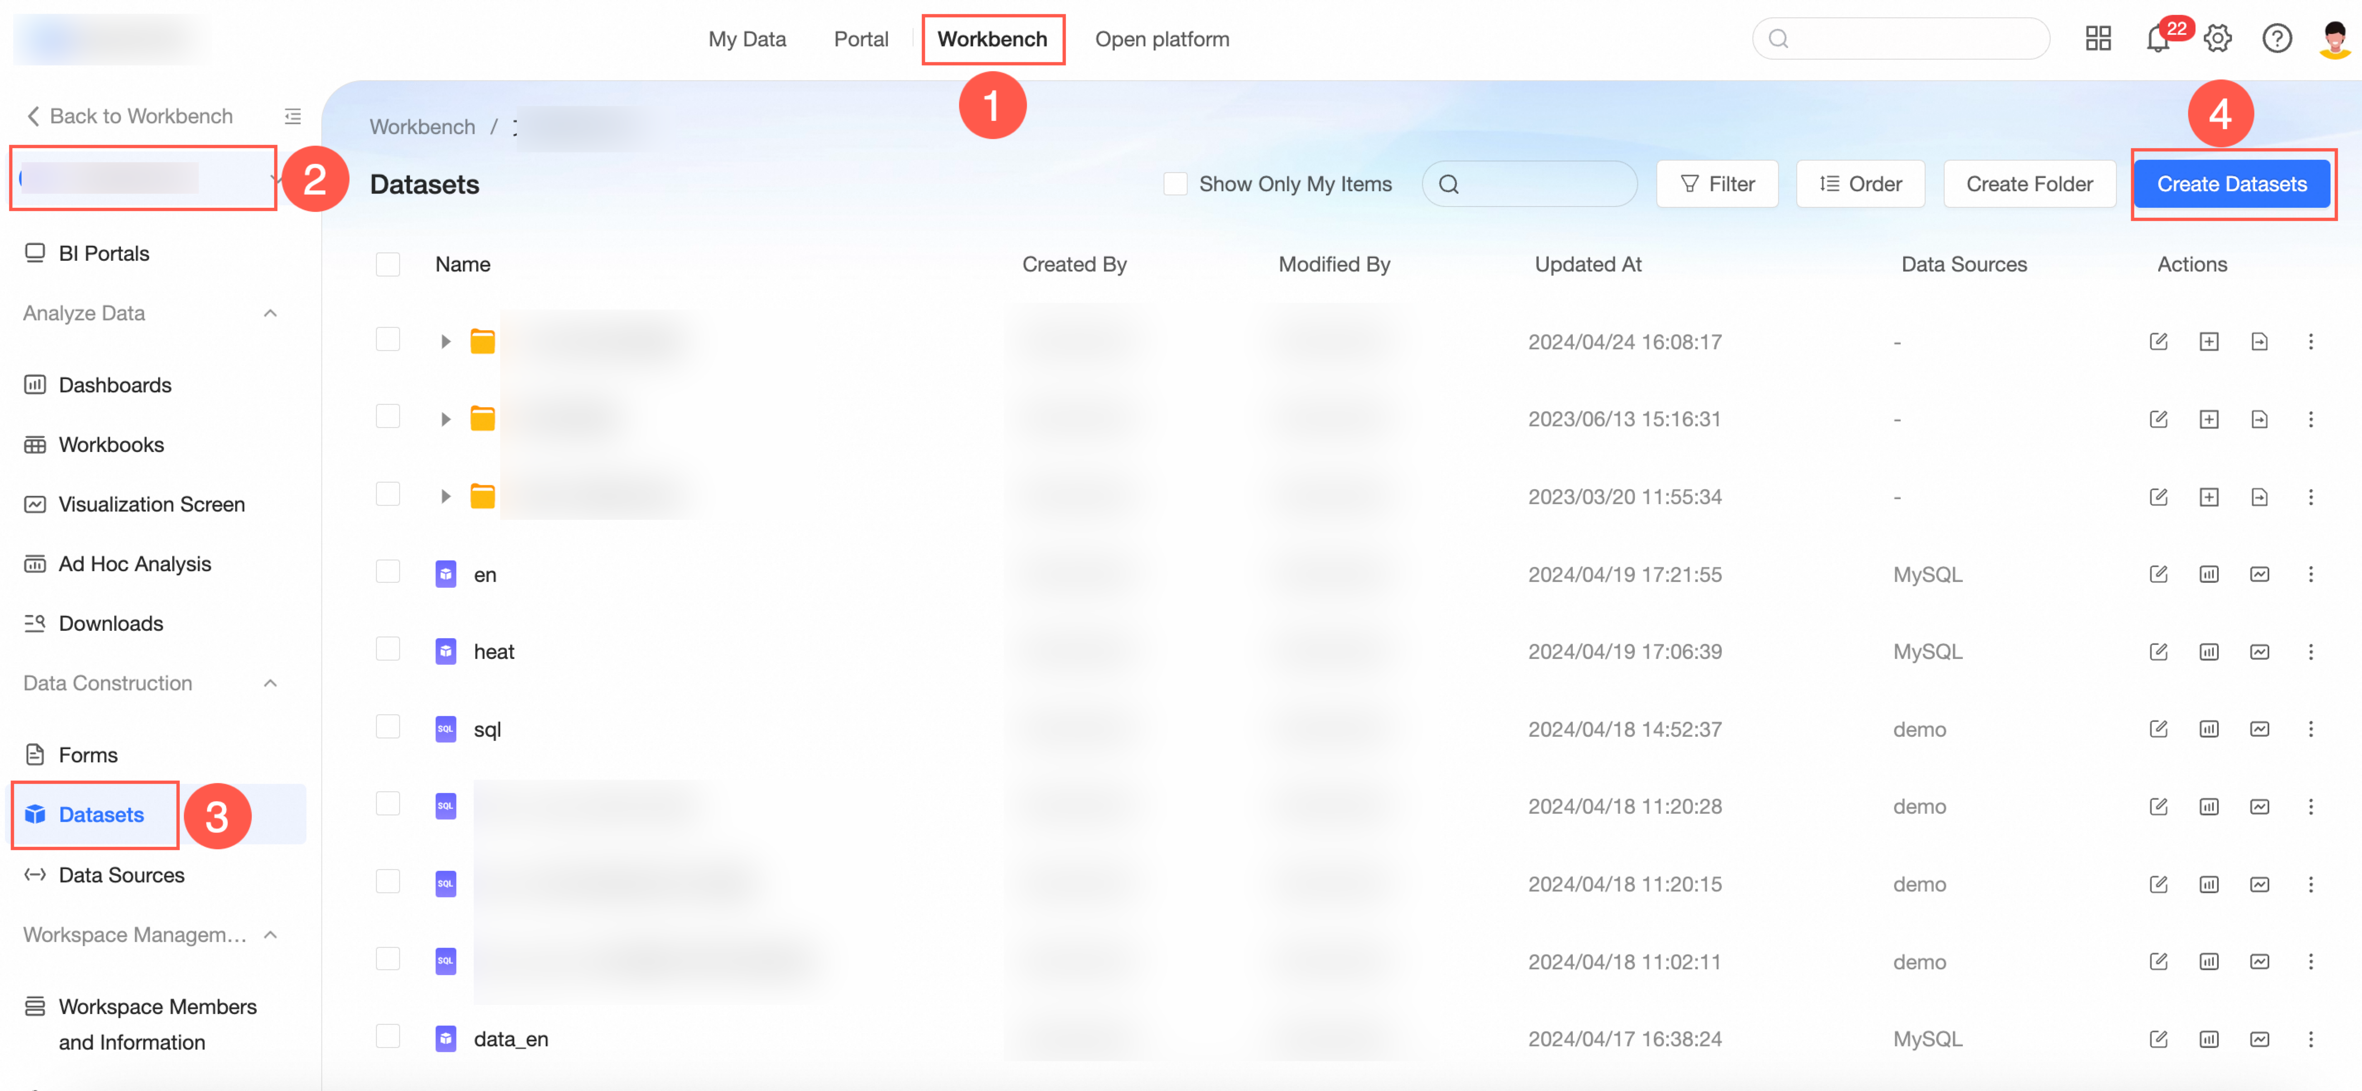This screenshot has width=2362, height=1091.
Task: Collapse the sidebar menu icon
Action: [292, 116]
